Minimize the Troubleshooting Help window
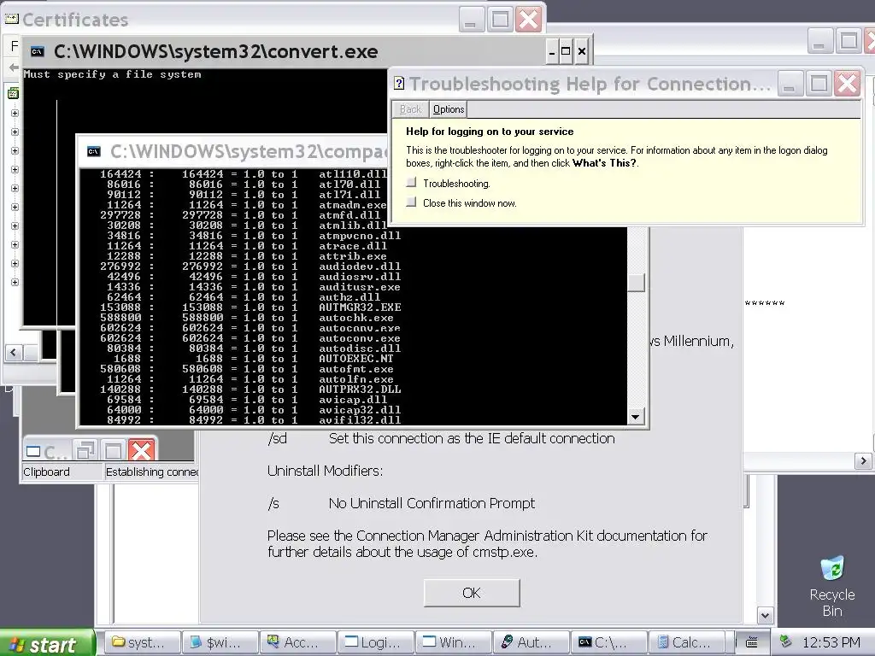875x656 pixels. 790,85
